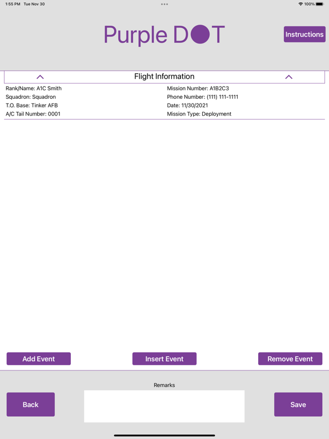Open the Instructions page
The image size is (329, 439).
click(x=304, y=34)
